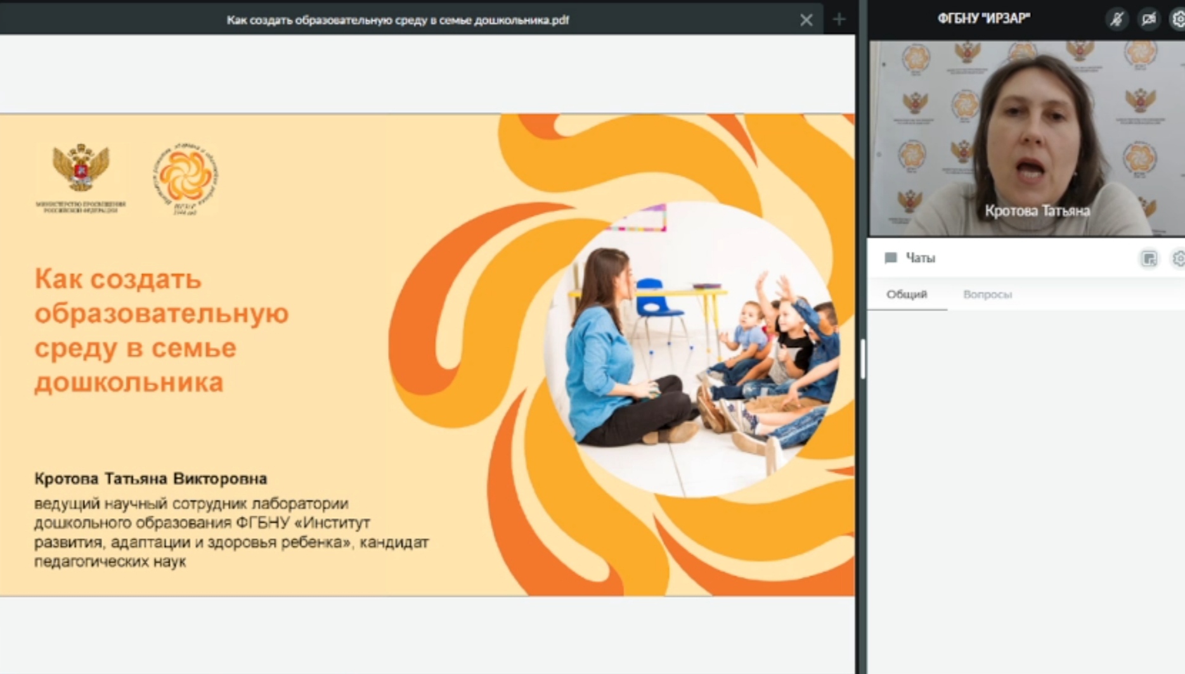Click the Кротова Татьяна name label on video
The image size is (1185, 674).
[1037, 211]
